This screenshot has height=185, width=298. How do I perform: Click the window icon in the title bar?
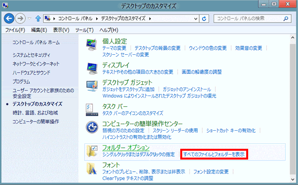tap(5, 5)
